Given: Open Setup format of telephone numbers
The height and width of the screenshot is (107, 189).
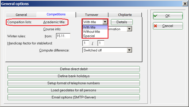Looking at the screenshot, I should point(74,83).
